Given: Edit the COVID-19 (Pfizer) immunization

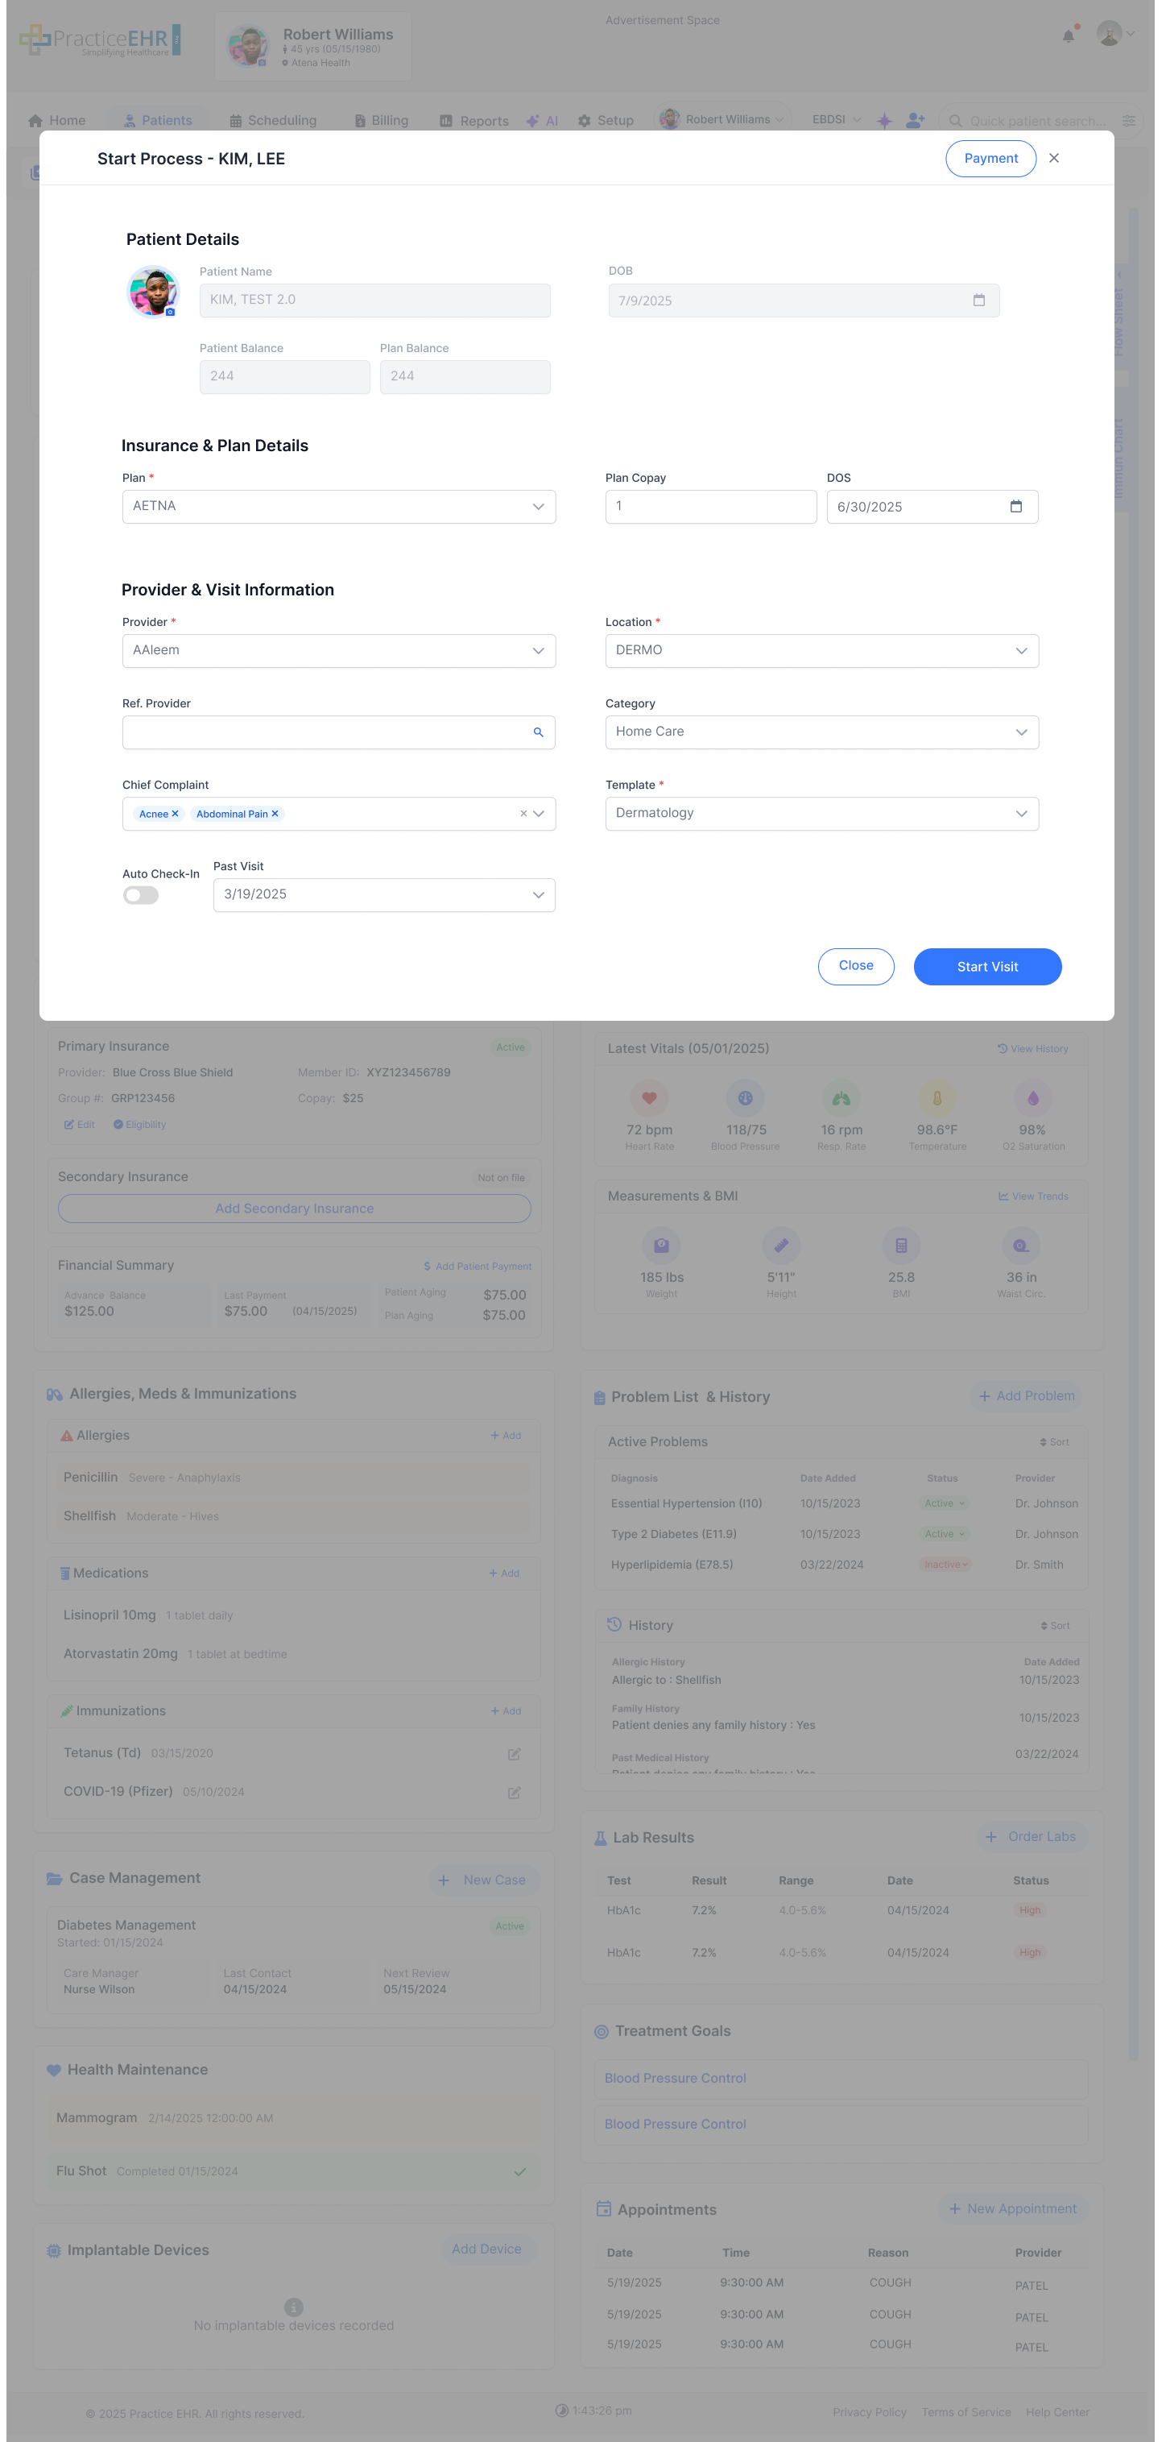Looking at the screenshot, I should click(514, 1793).
